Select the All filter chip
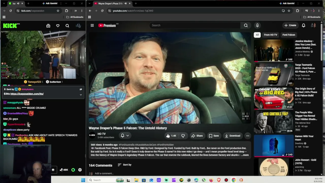This screenshot has width=325, height=183. (257, 35)
